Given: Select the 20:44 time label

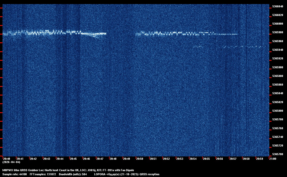Looking at the screenshot, I should click(60, 159).
